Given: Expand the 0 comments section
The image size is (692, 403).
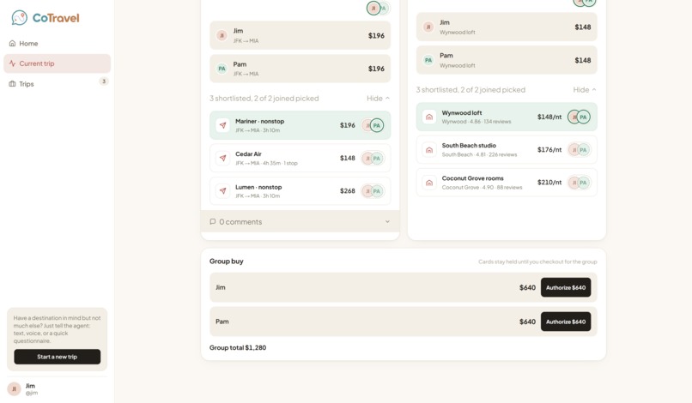Looking at the screenshot, I should coord(300,221).
